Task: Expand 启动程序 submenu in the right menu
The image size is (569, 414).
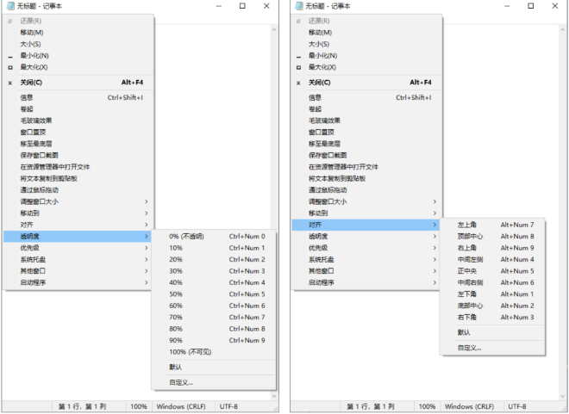Action: [322, 282]
